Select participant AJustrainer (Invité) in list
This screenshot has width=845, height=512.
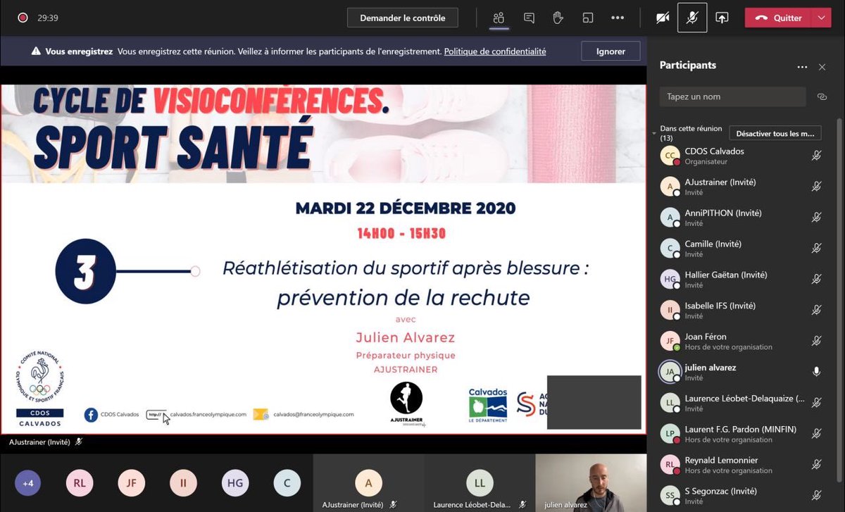pyautogui.click(x=743, y=187)
